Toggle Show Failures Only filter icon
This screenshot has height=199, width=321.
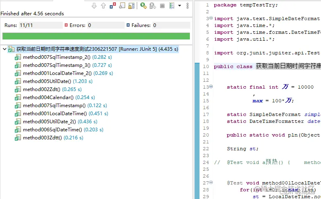click(113, 6)
